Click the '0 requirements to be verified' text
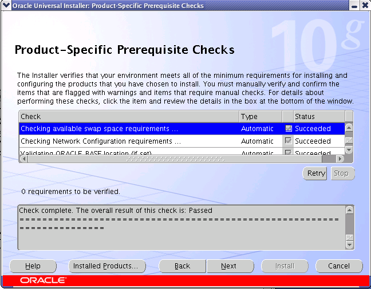Viewport: 371px width, 289px height. (70, 192)
